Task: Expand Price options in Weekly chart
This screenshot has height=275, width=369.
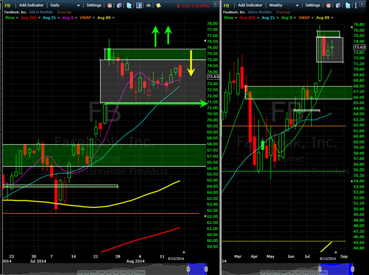Action: [x=236, y=18]
